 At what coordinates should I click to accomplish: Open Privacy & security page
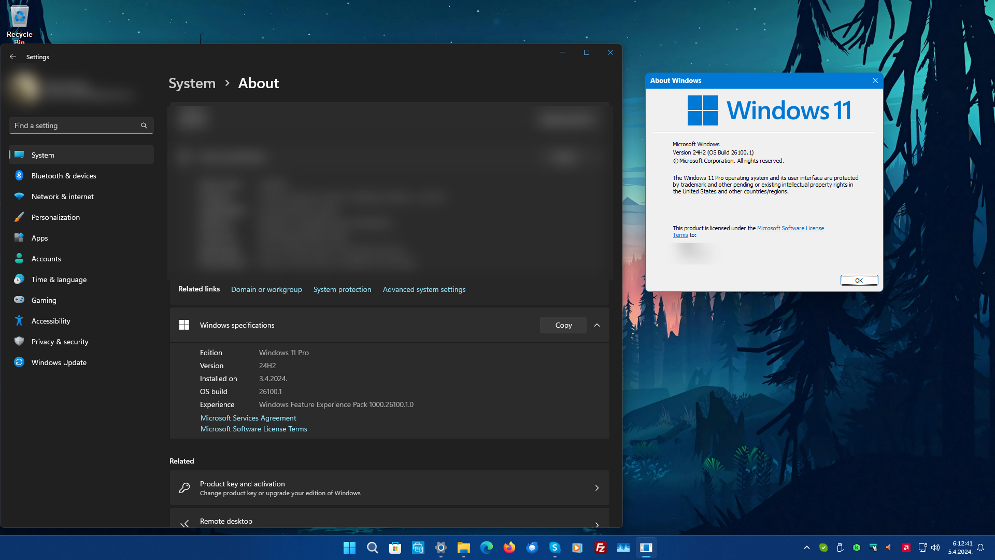[60, 342]
